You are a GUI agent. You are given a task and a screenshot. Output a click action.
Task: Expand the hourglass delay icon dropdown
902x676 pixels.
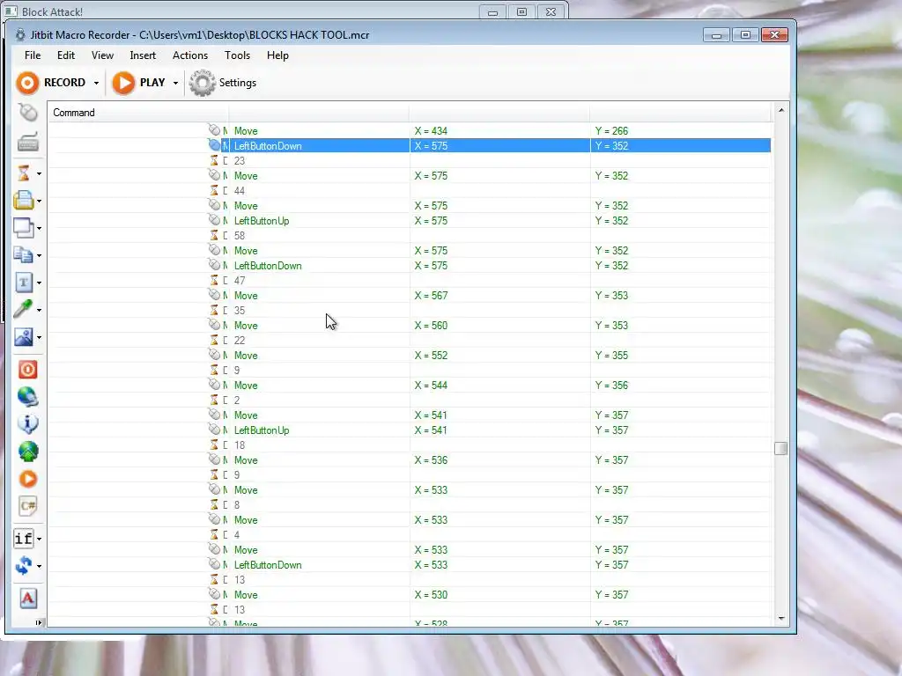coord(39,173)
